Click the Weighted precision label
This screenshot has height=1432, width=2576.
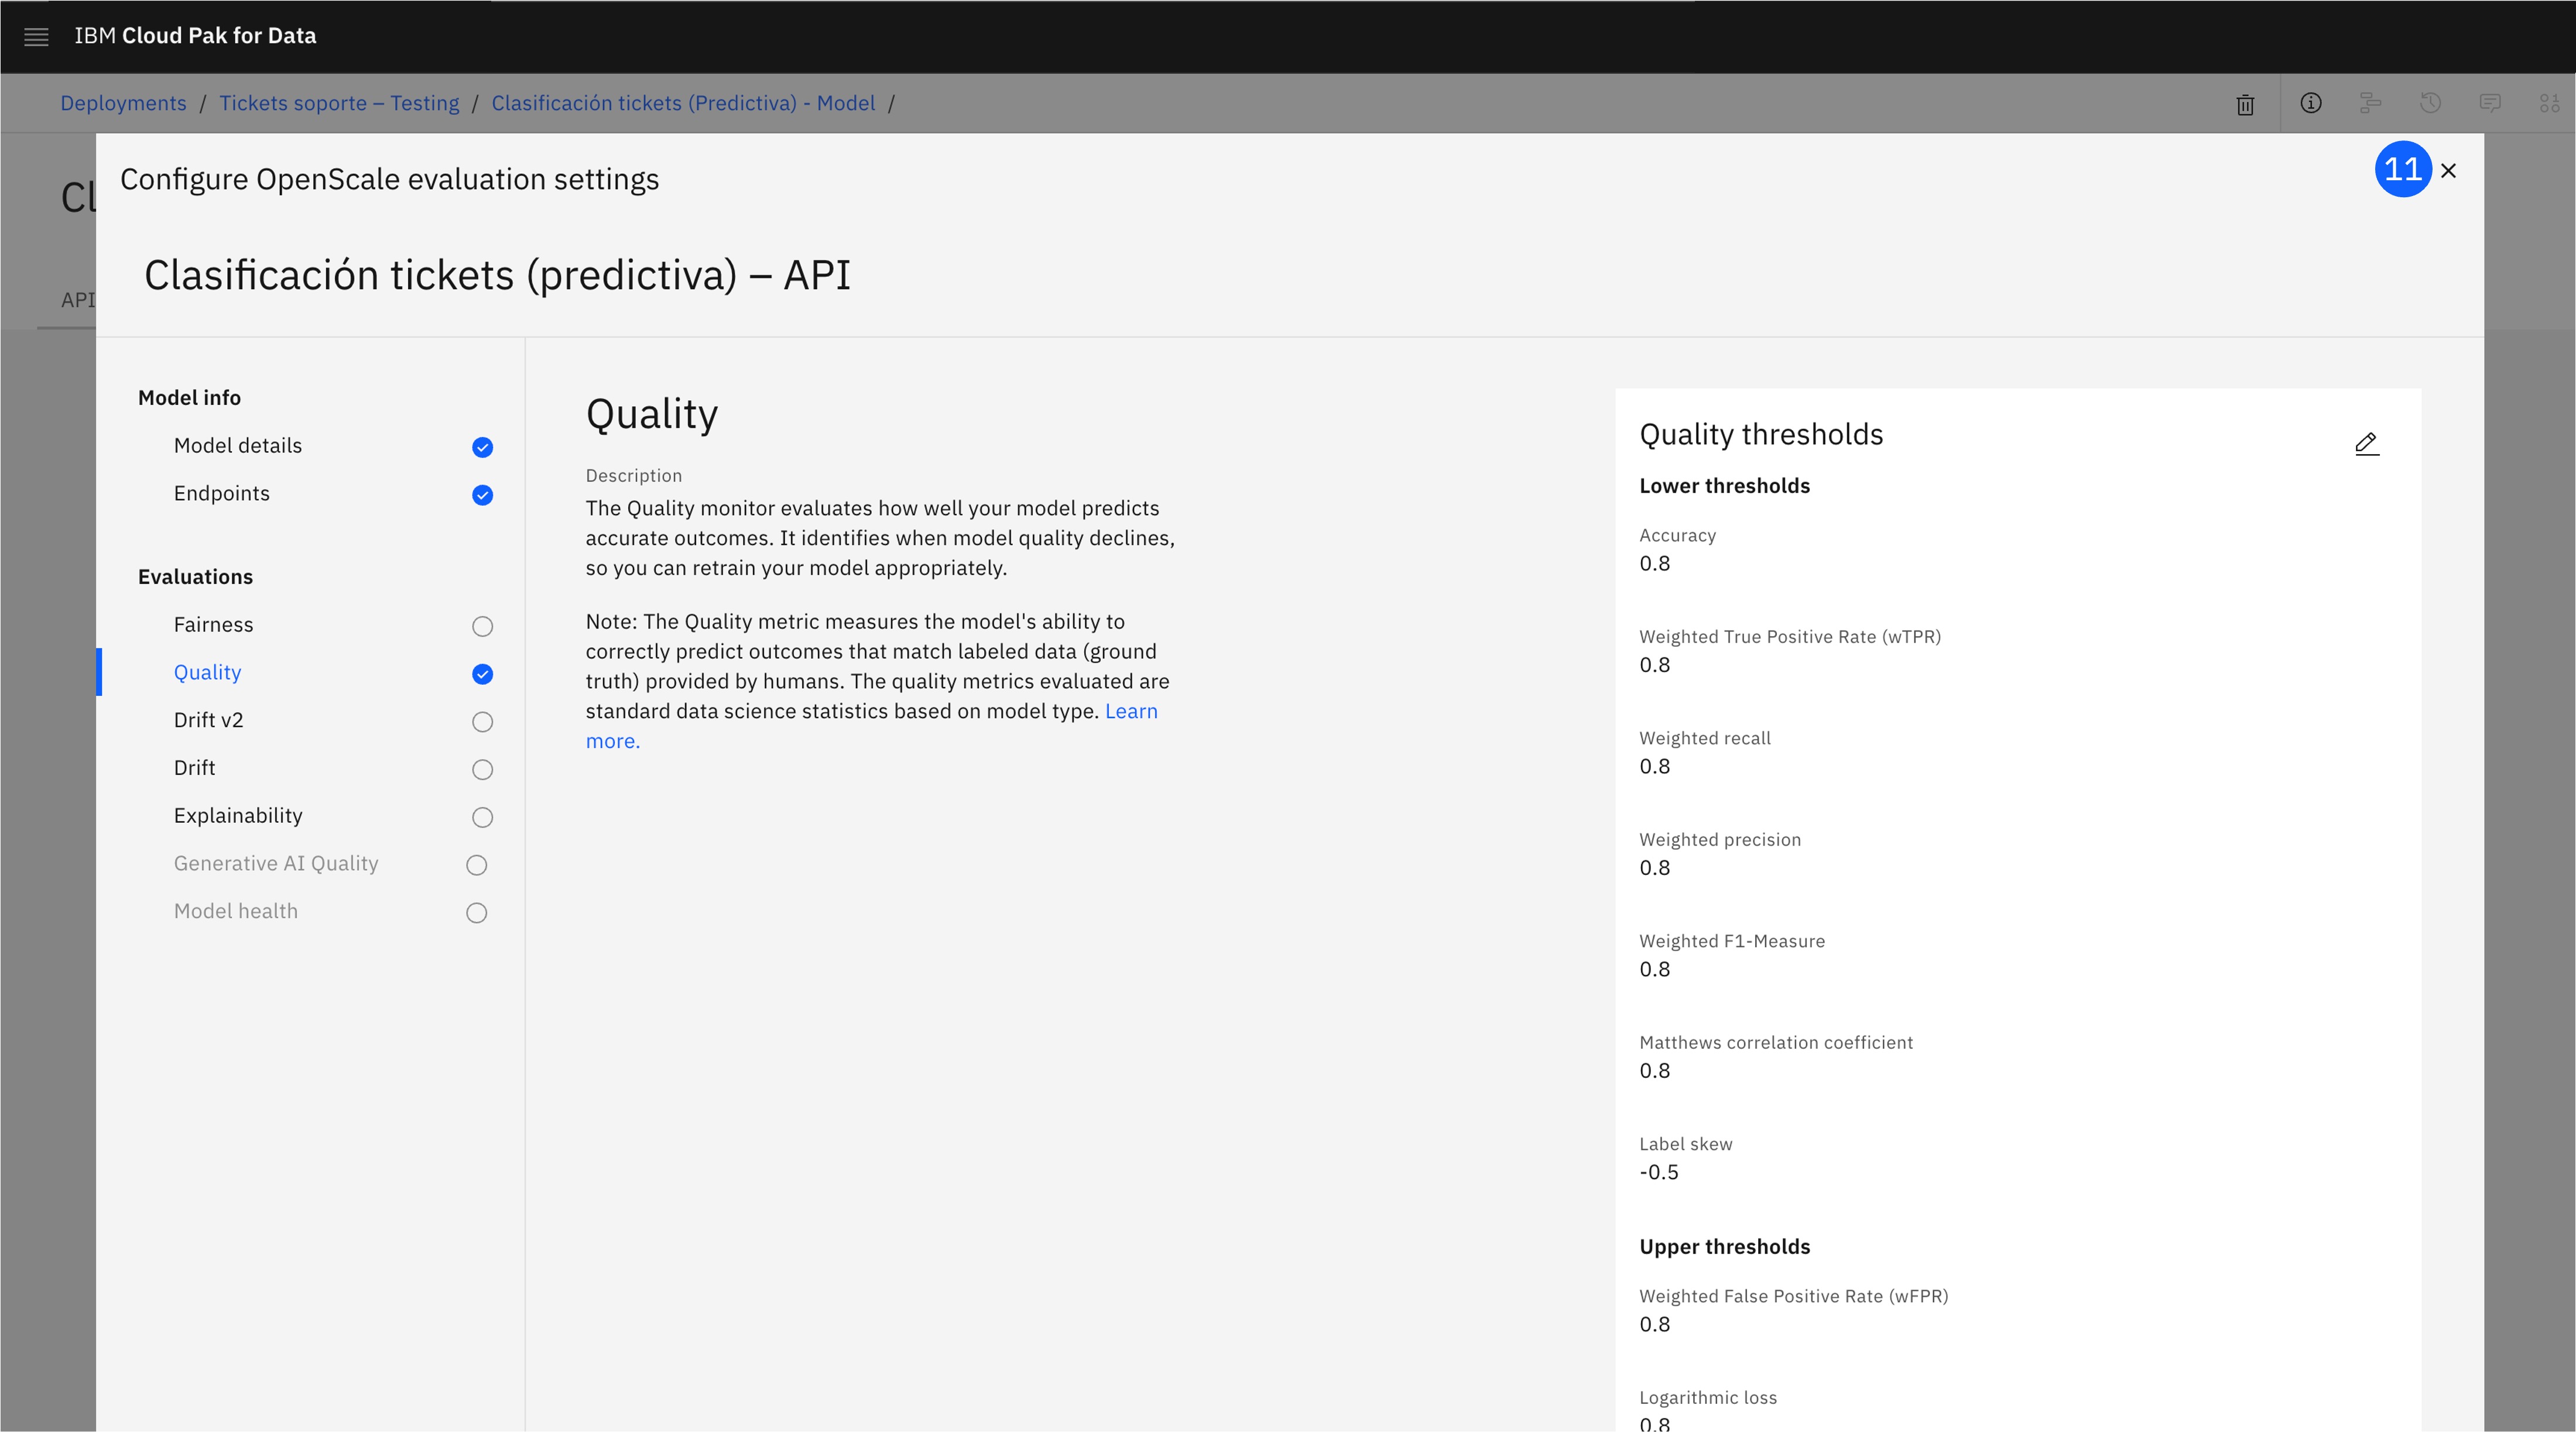tap(1720, 839)
